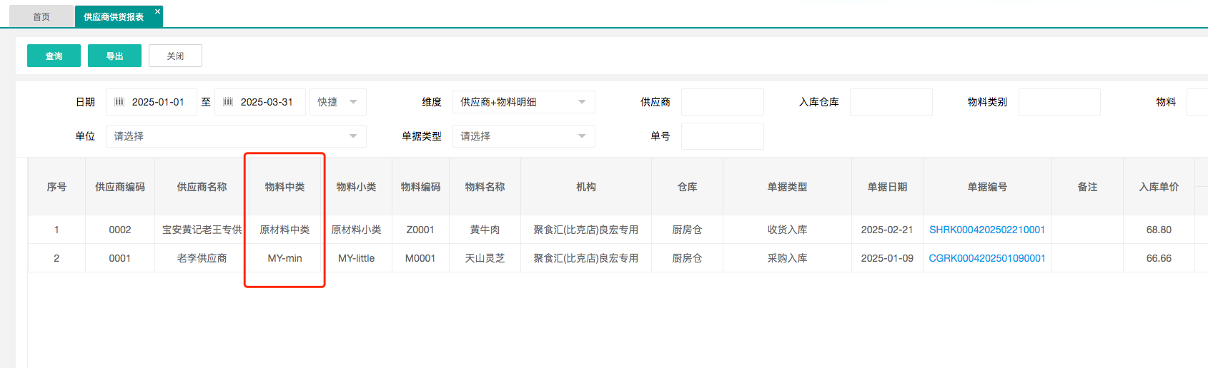Open the 快捷 date shortcut dropdown
The width and height of the screenshot is (1208, 368).
[337, 102]
